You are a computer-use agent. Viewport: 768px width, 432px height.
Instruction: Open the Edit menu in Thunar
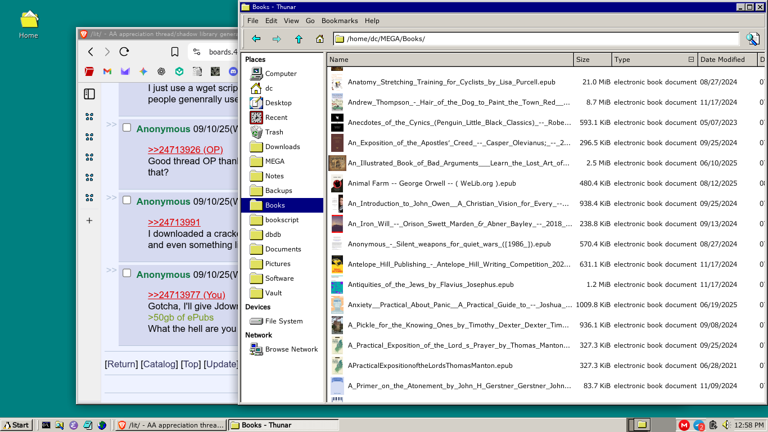(272, 21)
